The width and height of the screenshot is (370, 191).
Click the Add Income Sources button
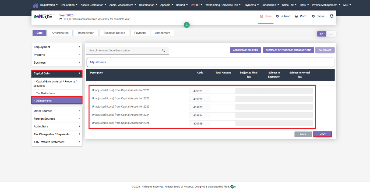coord(245,50)
